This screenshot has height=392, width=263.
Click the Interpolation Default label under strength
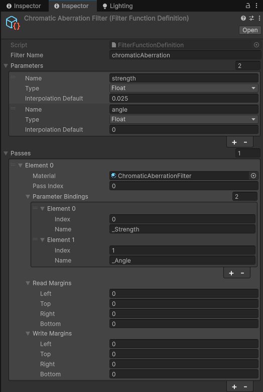tap(54, 99)
